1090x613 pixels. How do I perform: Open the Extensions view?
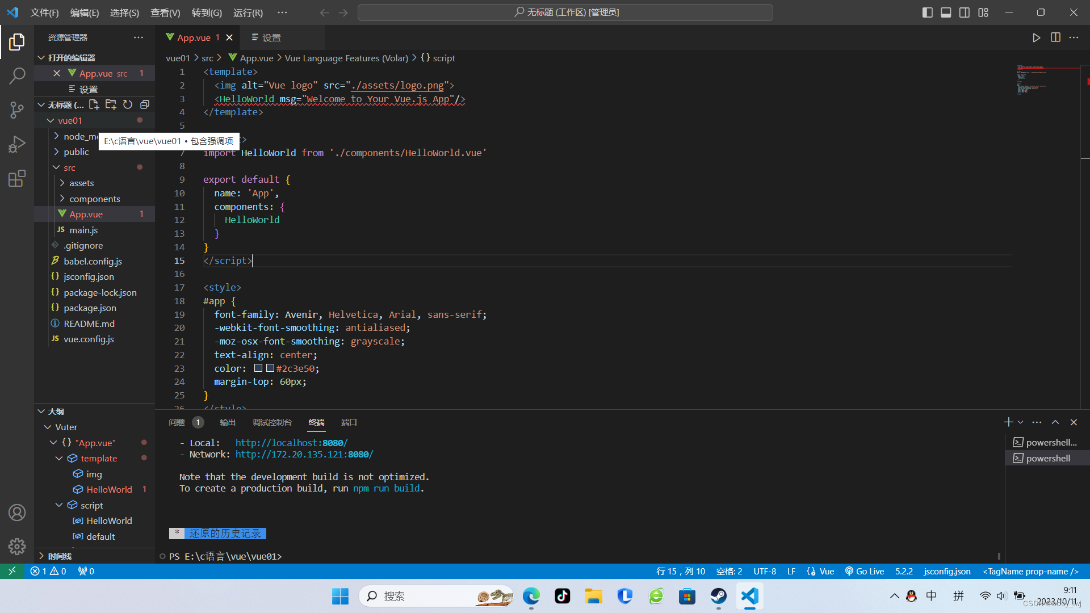[17, 179]
